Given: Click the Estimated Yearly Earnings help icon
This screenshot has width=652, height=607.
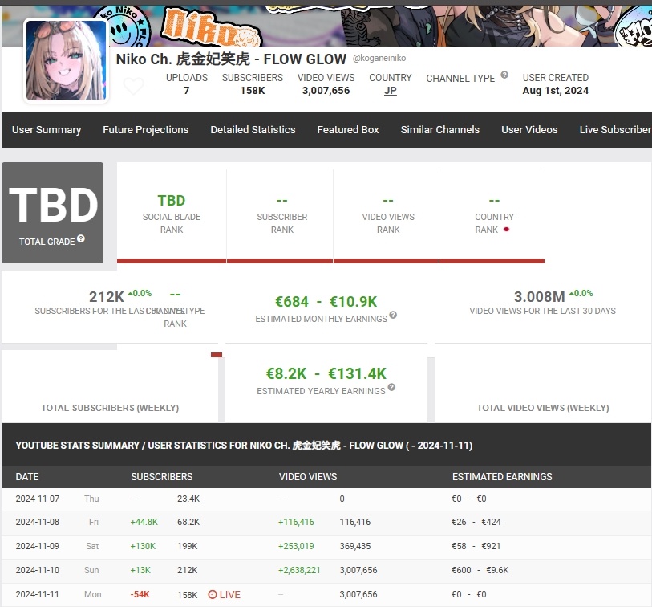Looking at the screenshot, I should pos(391,387).
